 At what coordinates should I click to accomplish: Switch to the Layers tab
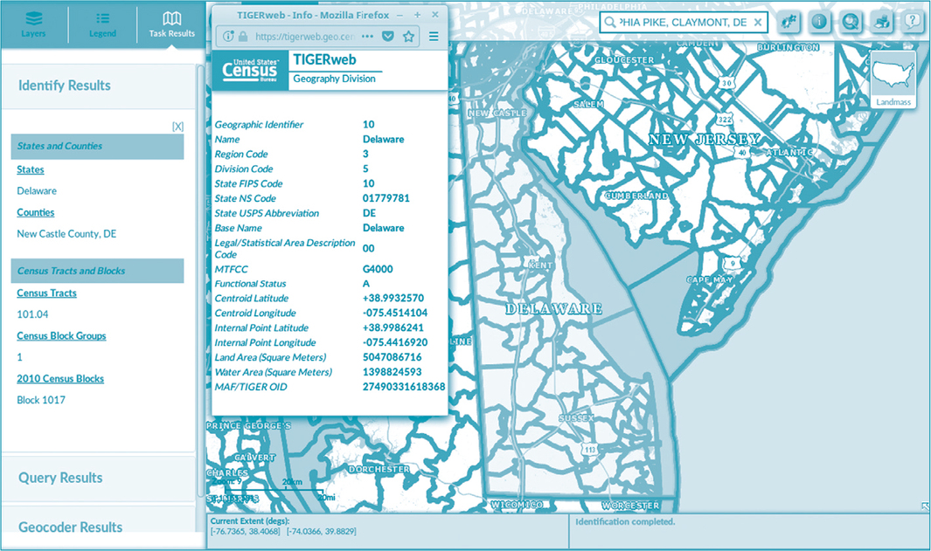(x=33, y=24)
